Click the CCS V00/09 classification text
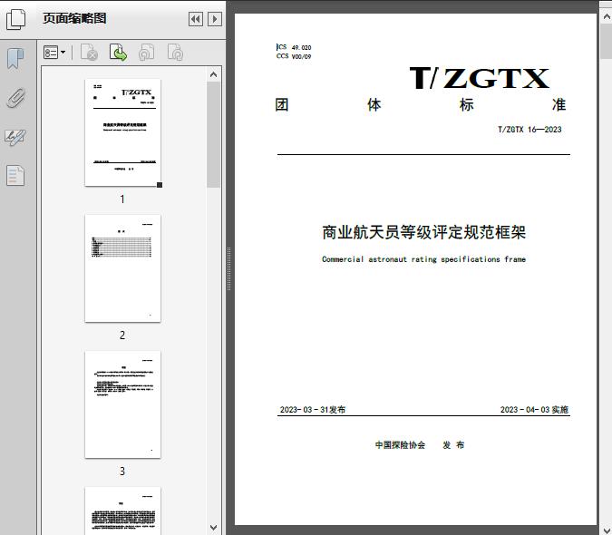The image size is (612, 535). tap(294, 56)
